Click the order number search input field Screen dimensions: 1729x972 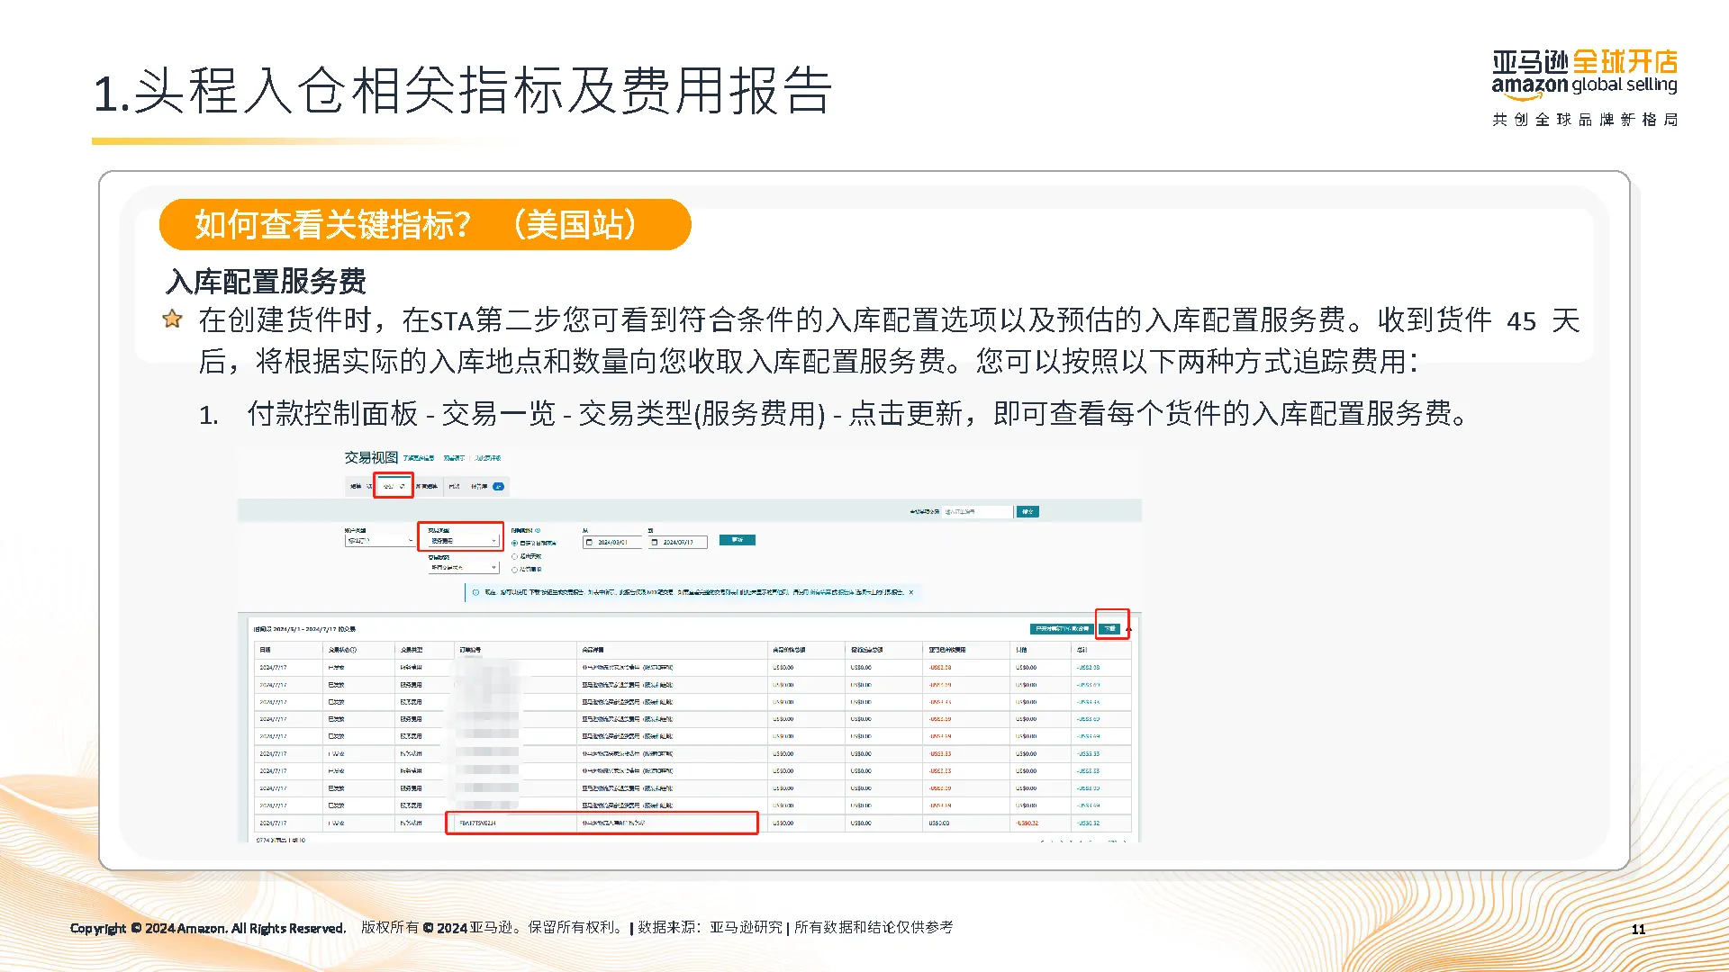[x=976, y=511]
